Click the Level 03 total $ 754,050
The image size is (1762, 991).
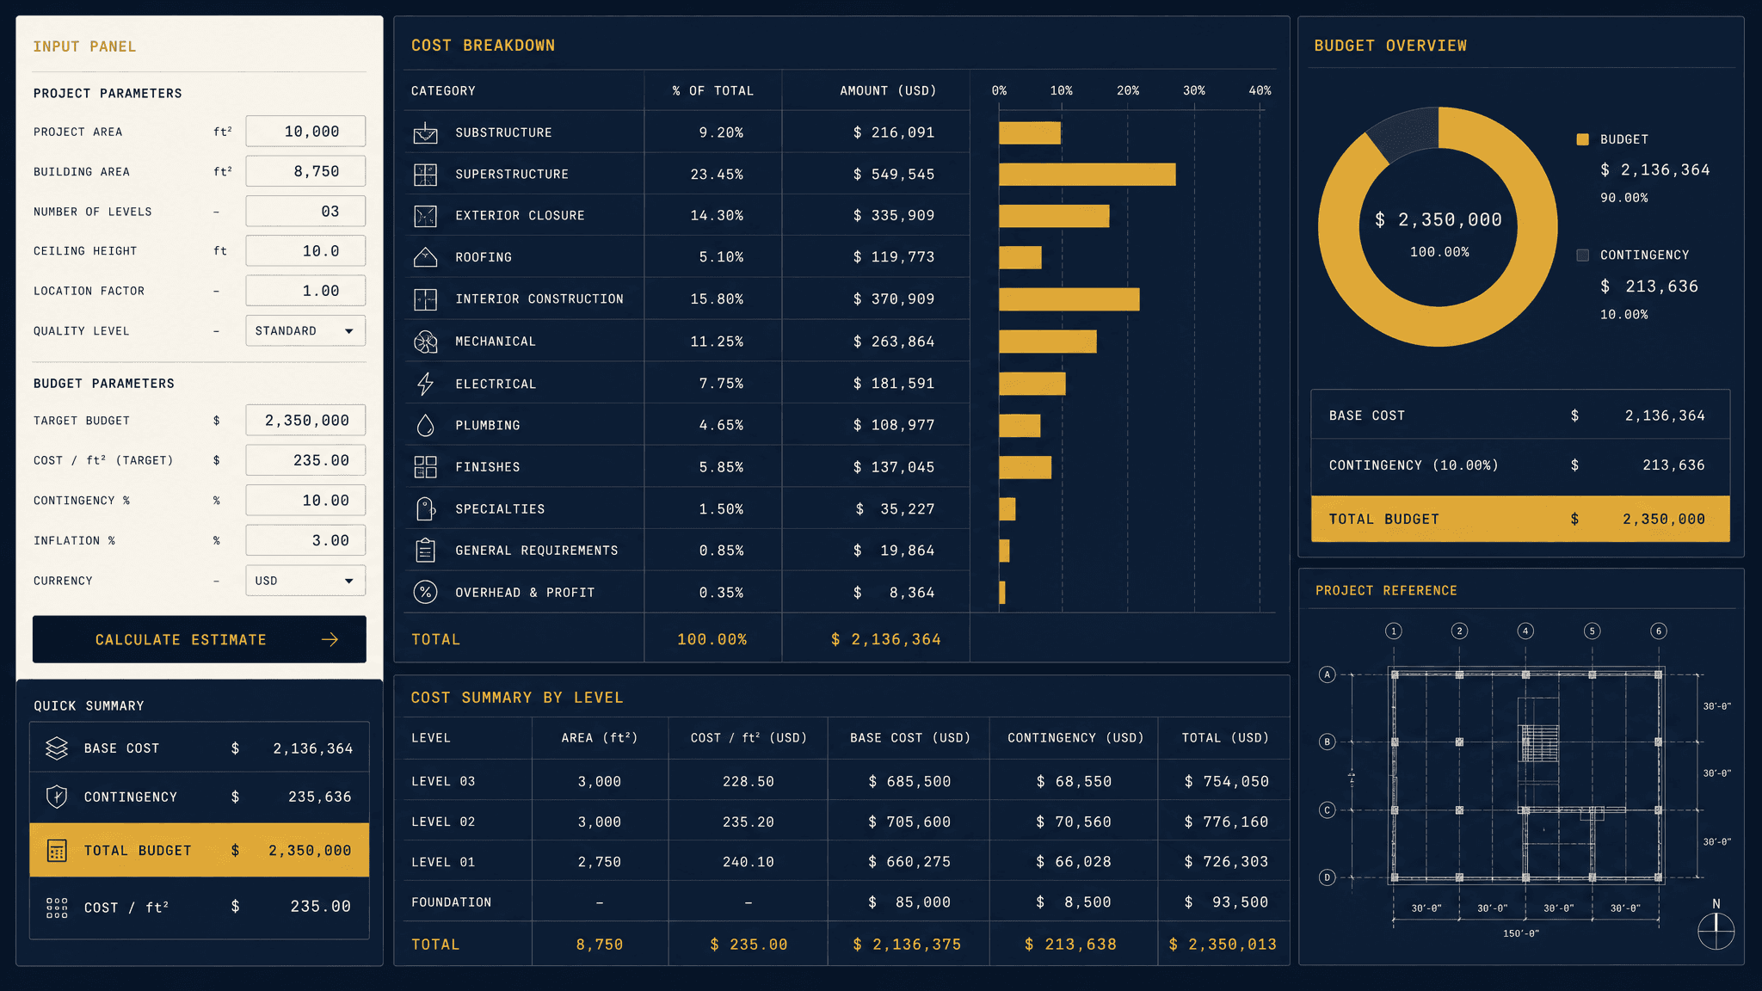click(x=1226, y=781)
